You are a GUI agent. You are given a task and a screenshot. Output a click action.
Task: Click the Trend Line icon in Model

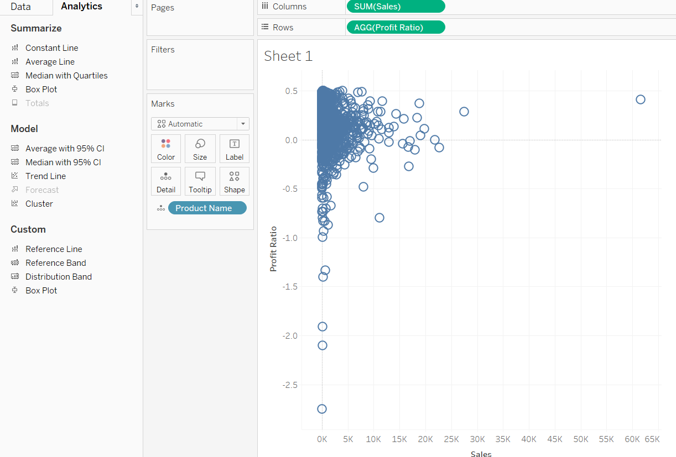15,176
